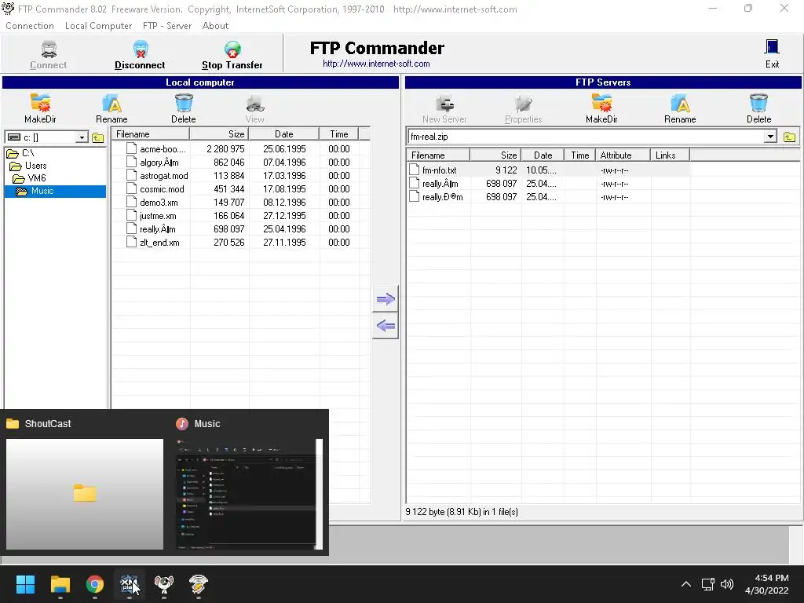
Task: Open the local drive dropdown
Action: 82,137
